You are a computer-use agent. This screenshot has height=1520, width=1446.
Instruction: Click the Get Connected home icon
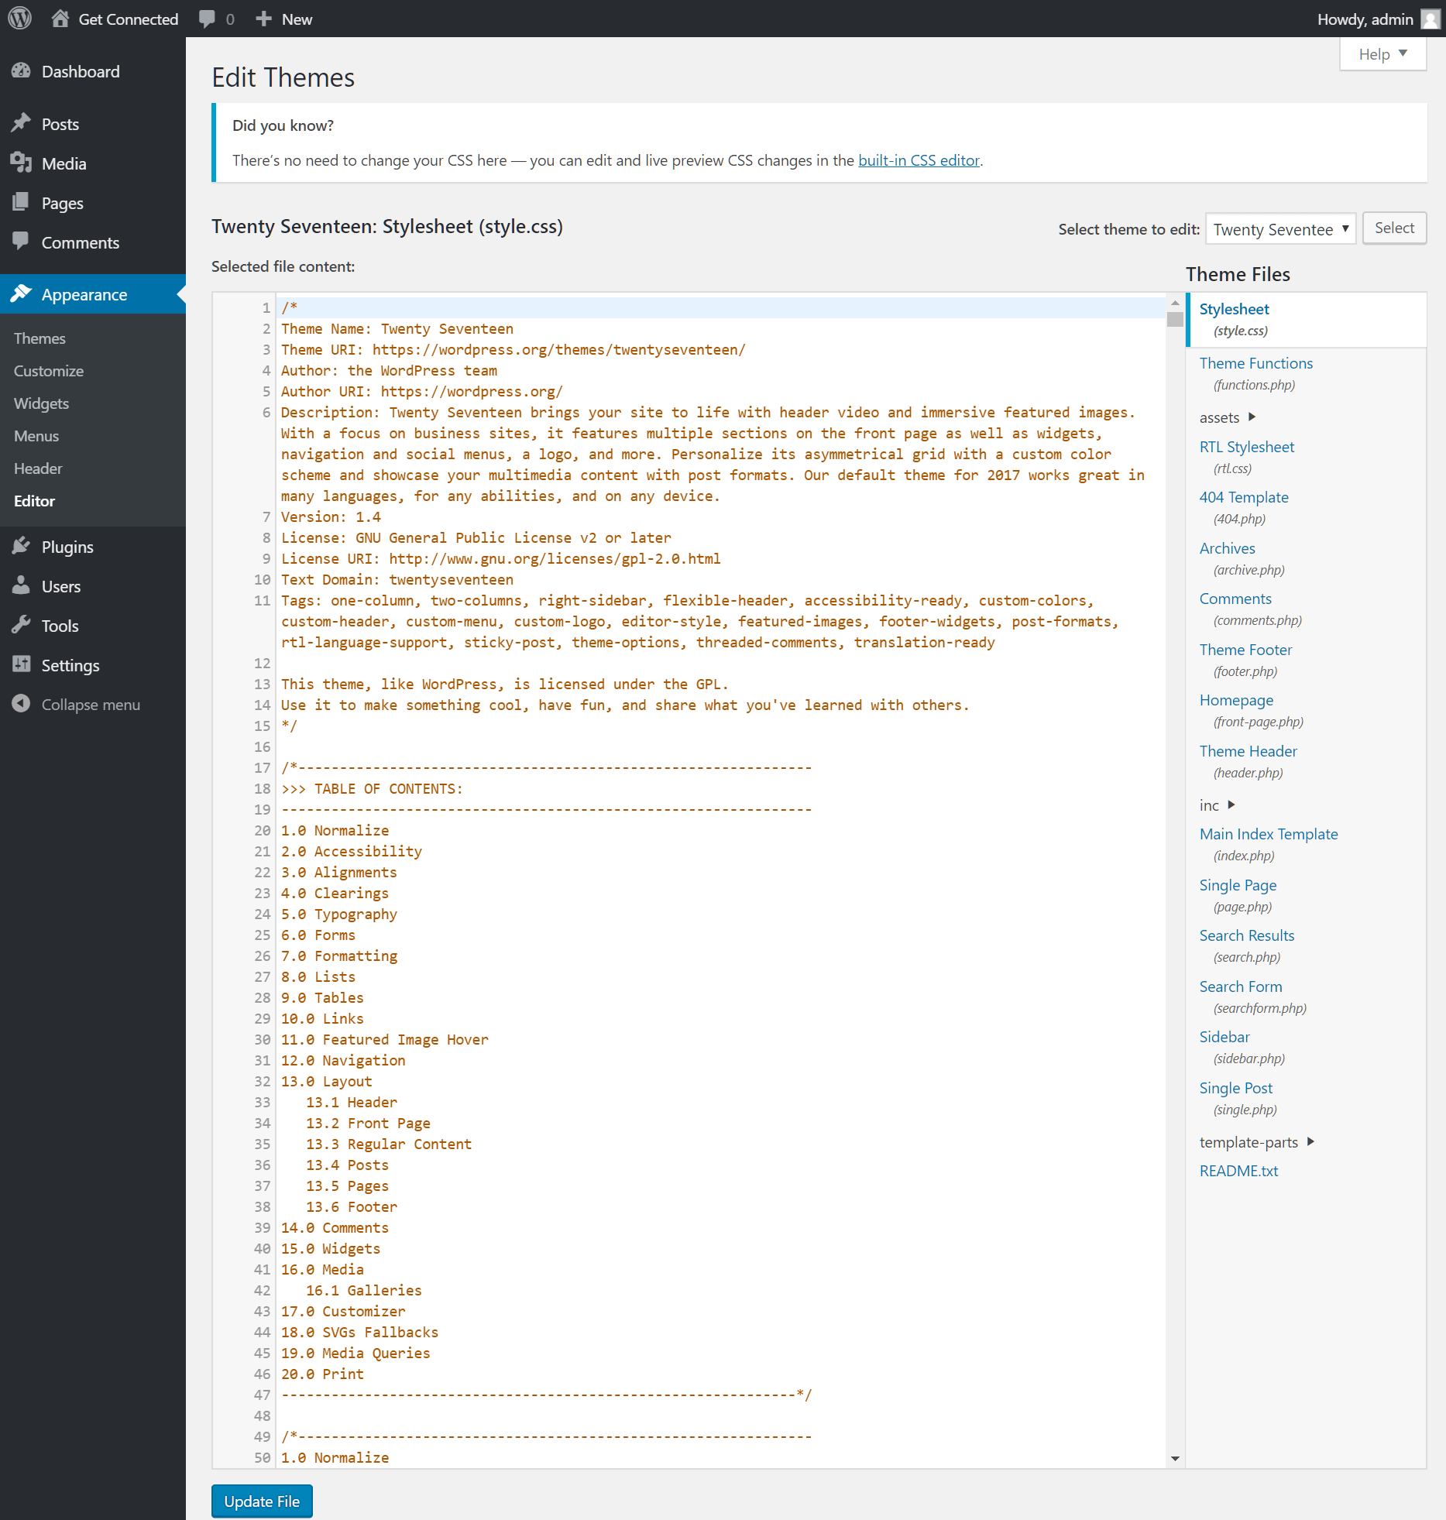click(x=60, y=19)
